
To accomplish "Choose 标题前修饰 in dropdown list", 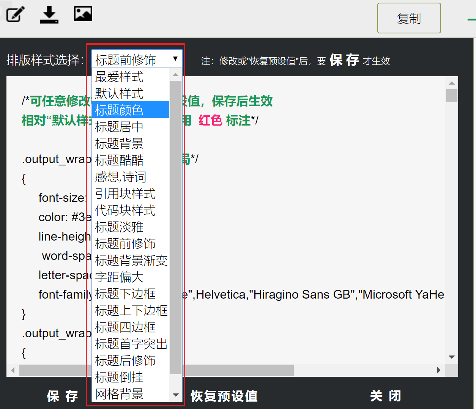I will (x=131, y=244).
